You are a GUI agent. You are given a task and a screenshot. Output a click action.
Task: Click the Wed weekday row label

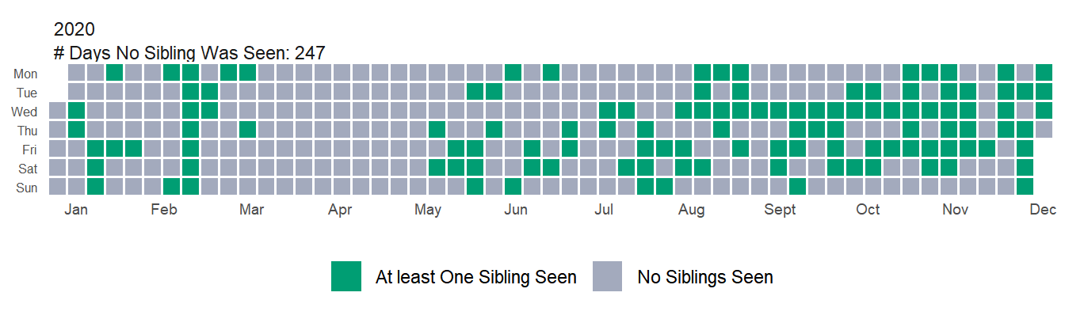pyautogui.click(x=25, y=112)
